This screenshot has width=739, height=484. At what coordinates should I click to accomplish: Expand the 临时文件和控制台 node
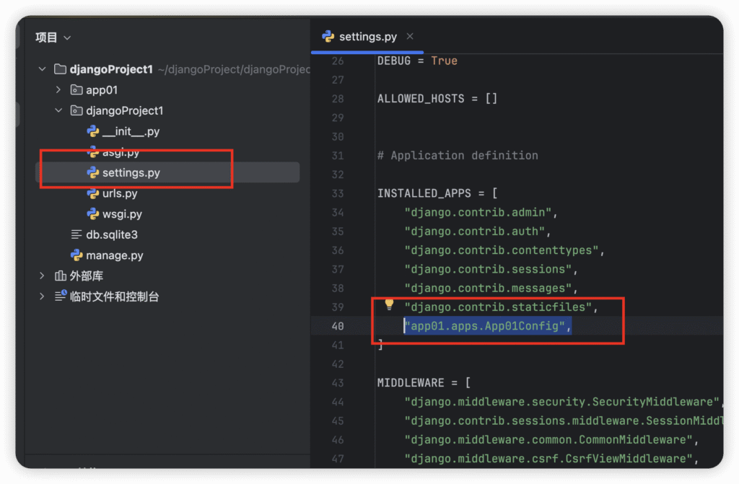[x=42, y=296]
